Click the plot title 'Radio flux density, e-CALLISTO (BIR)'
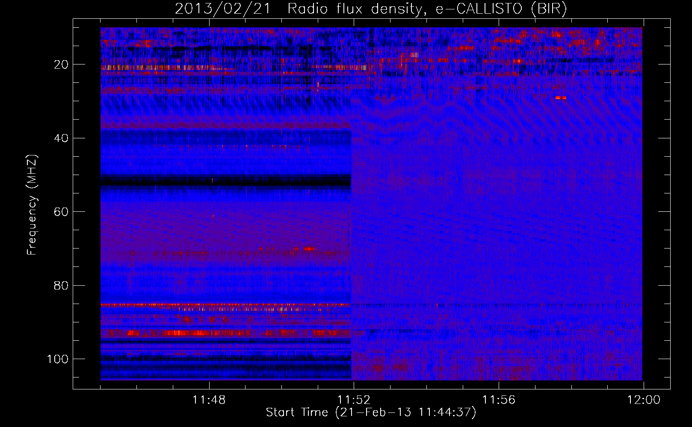 (x=427, y=9)
